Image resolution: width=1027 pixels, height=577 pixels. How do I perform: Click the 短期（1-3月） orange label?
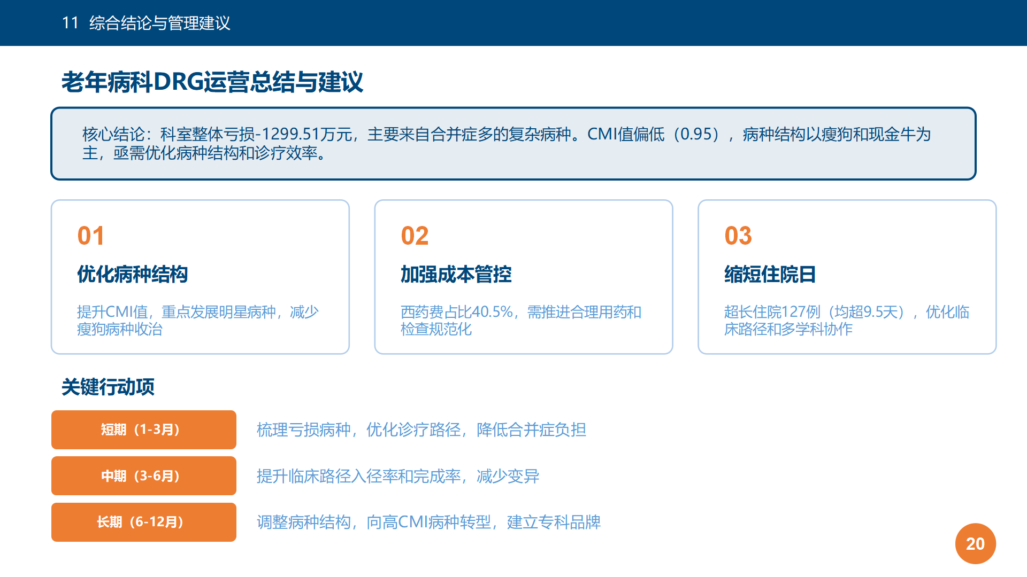tap(144, 430)
